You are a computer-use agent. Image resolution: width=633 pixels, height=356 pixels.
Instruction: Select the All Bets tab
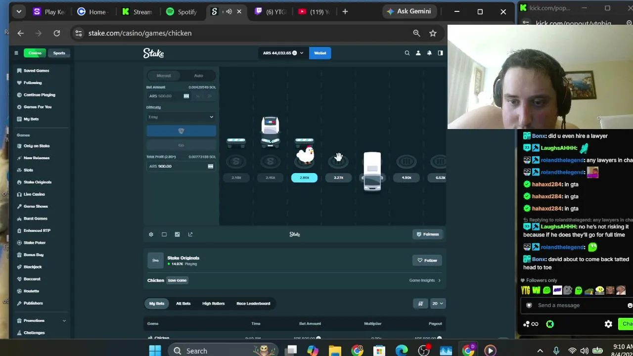tap(183, 304)
